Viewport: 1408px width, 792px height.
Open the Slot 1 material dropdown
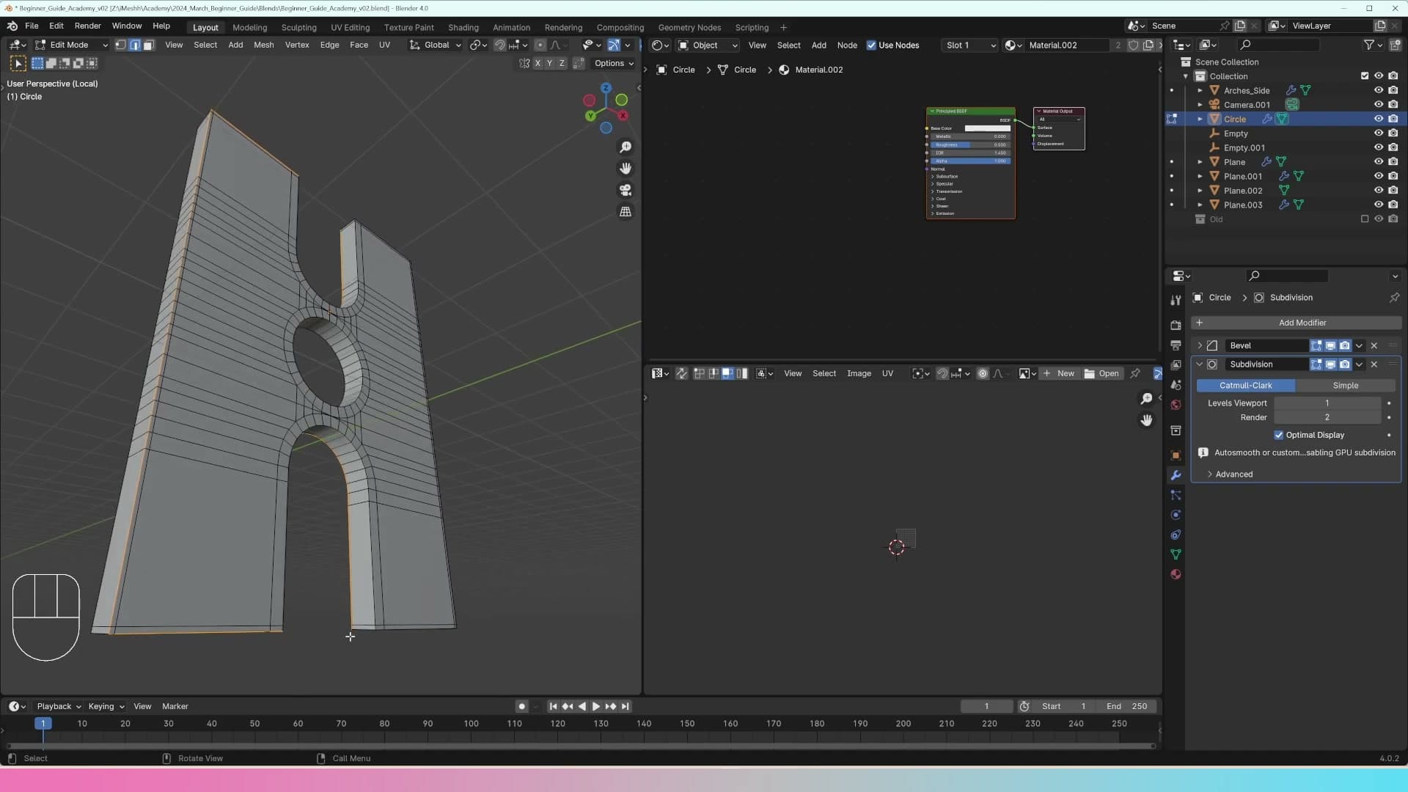click(970, 45)
